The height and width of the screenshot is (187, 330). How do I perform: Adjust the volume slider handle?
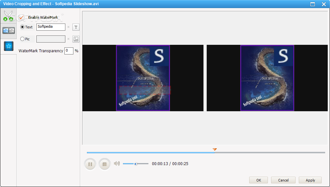(x=136, y=164)
